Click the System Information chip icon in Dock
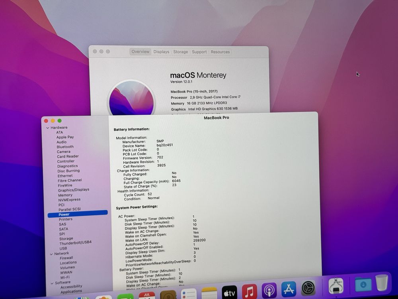 (336, 285)
